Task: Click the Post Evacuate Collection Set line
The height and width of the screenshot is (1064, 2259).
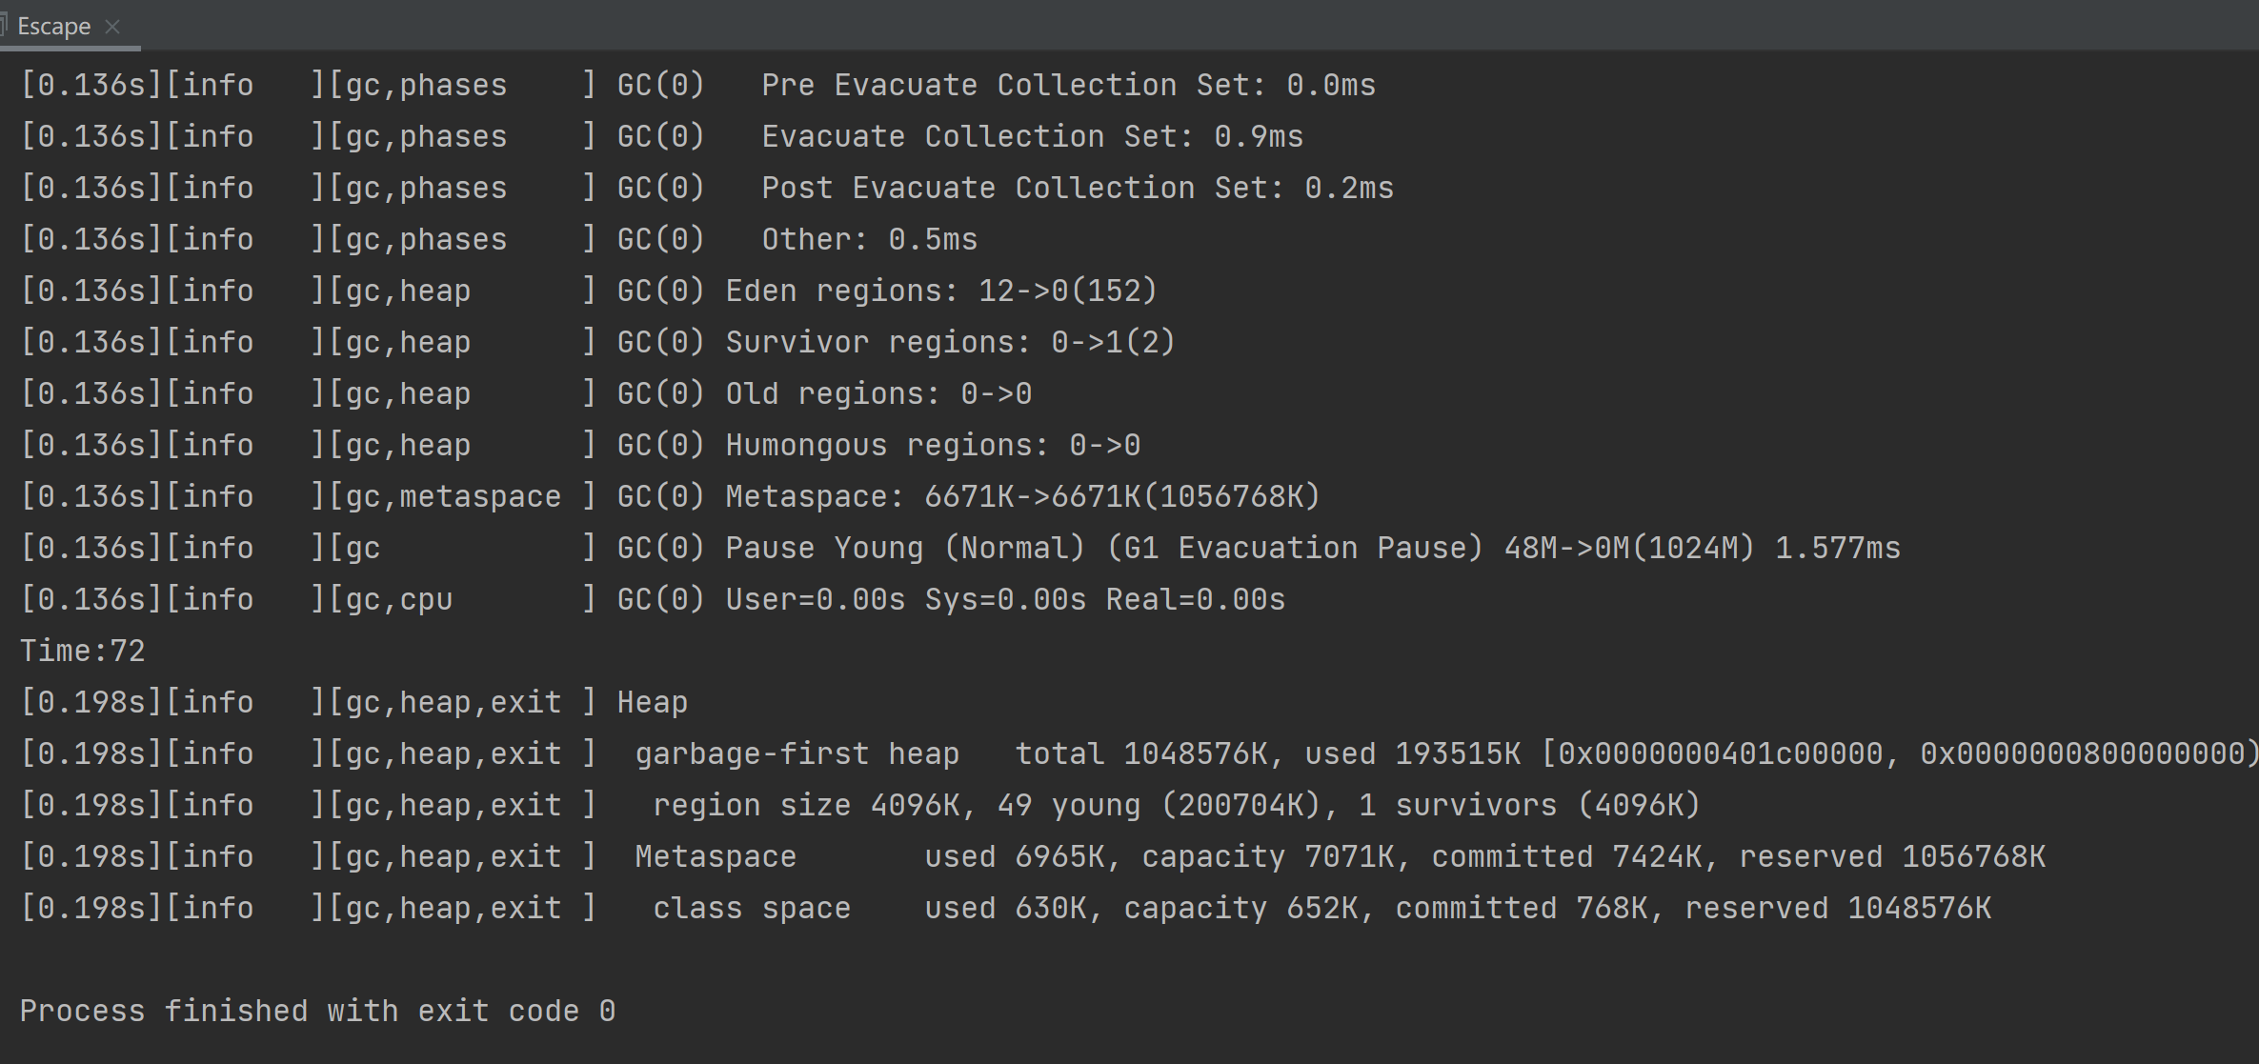Action: click(1077, 188)
